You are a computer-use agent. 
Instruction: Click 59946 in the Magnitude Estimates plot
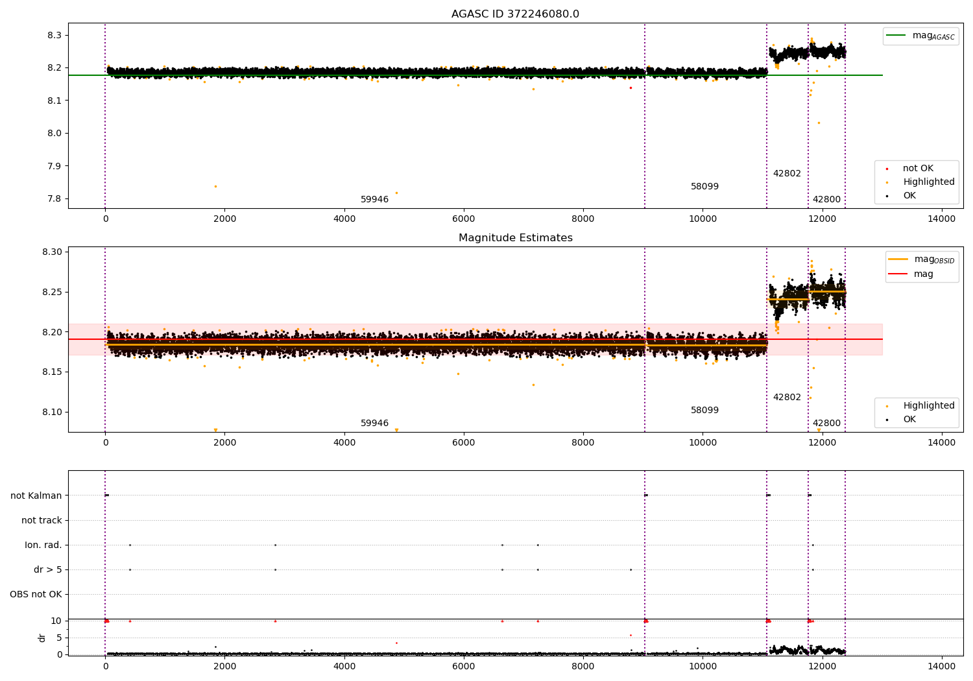click(x=374, y=423)
